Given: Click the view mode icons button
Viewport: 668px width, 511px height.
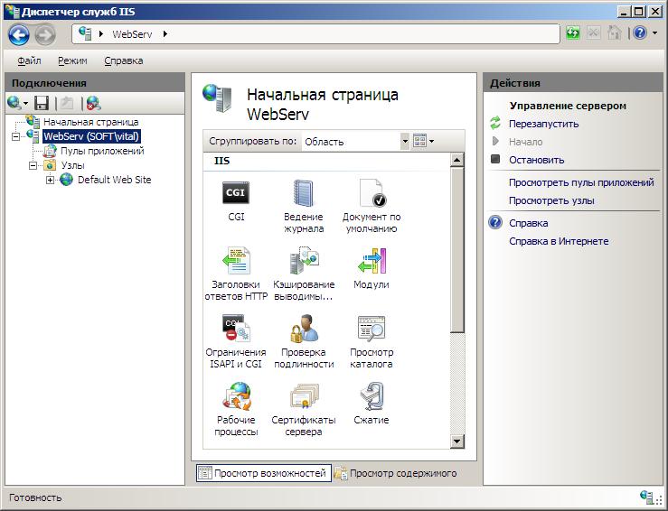Looking at the screenshot, I should click(x=419, y=141).
